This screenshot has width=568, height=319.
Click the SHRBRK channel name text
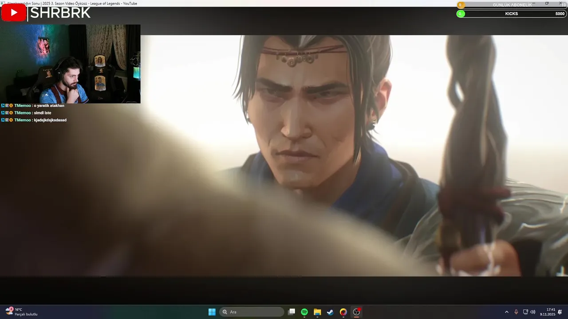coord(60,13)
